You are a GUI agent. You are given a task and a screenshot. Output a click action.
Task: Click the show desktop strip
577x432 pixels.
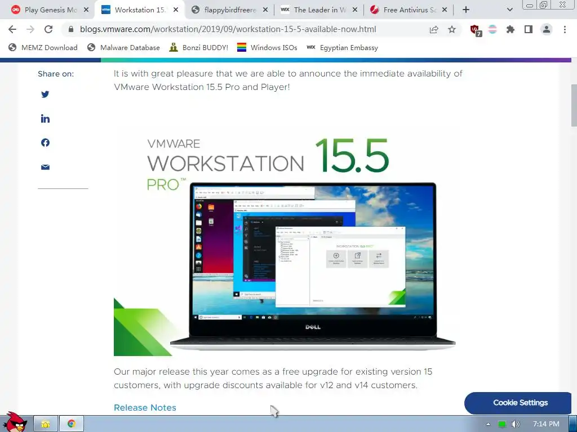coord(573,424)
